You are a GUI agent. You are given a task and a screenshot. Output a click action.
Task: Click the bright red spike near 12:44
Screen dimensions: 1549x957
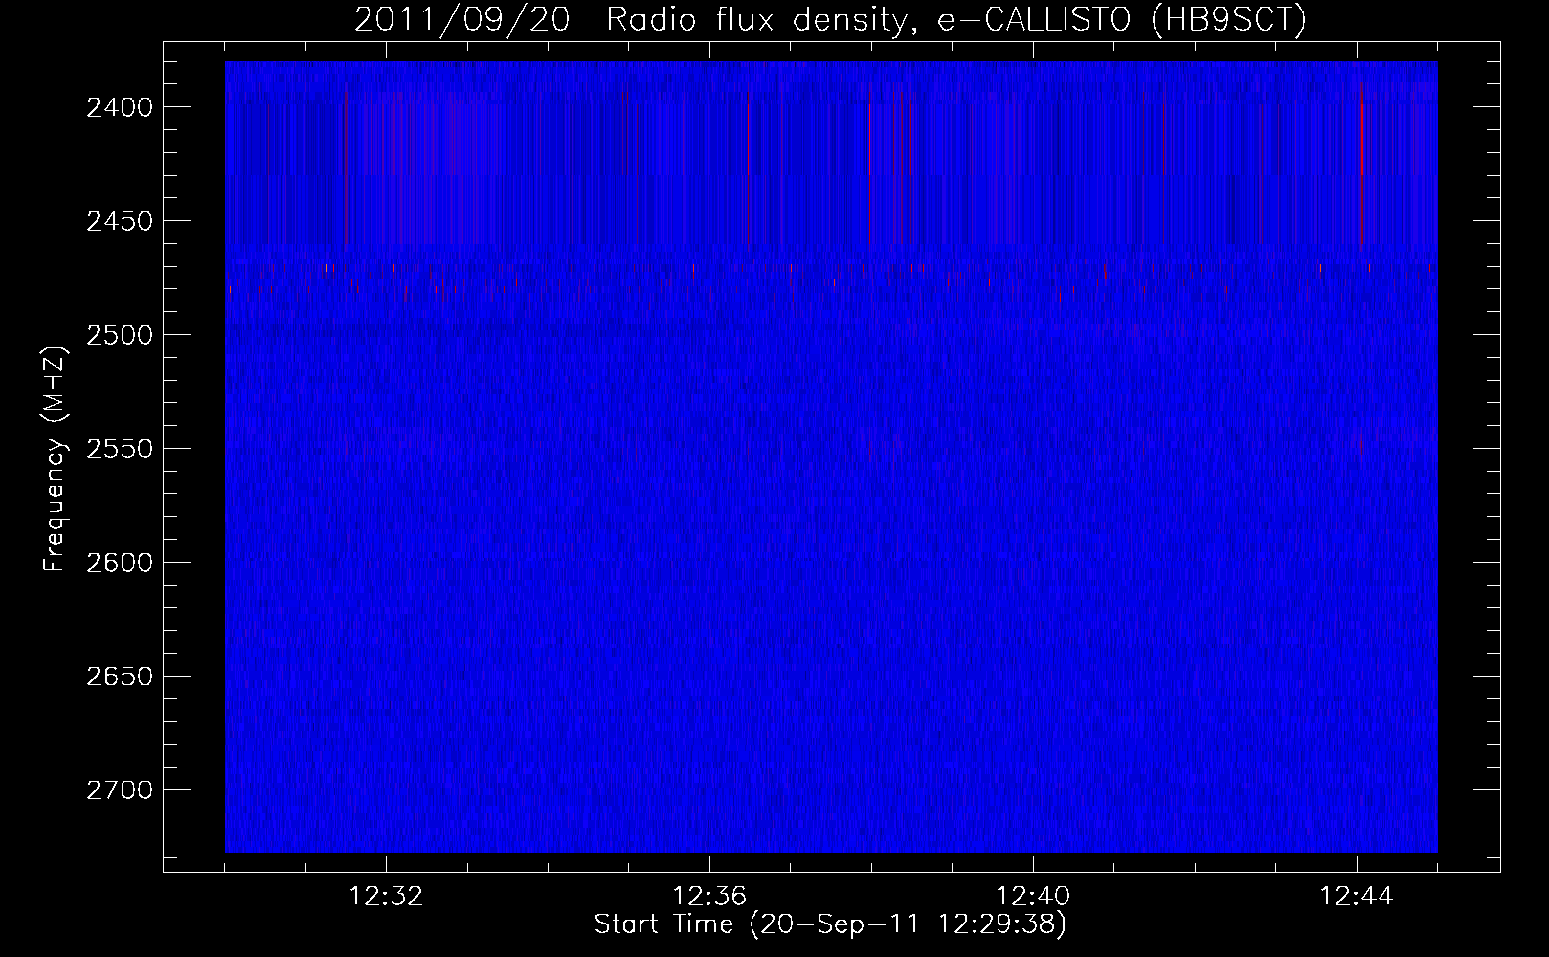pos(1361,167)
